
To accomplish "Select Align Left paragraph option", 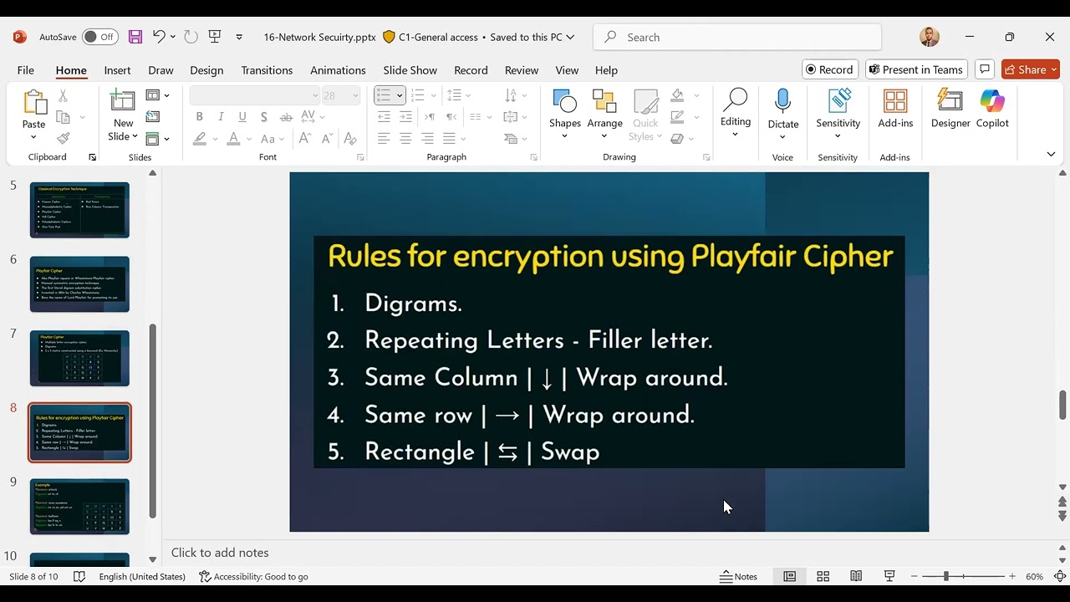I will (x=384, y=139).
